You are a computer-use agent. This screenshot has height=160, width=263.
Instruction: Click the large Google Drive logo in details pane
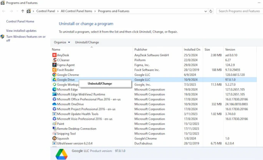62,154
